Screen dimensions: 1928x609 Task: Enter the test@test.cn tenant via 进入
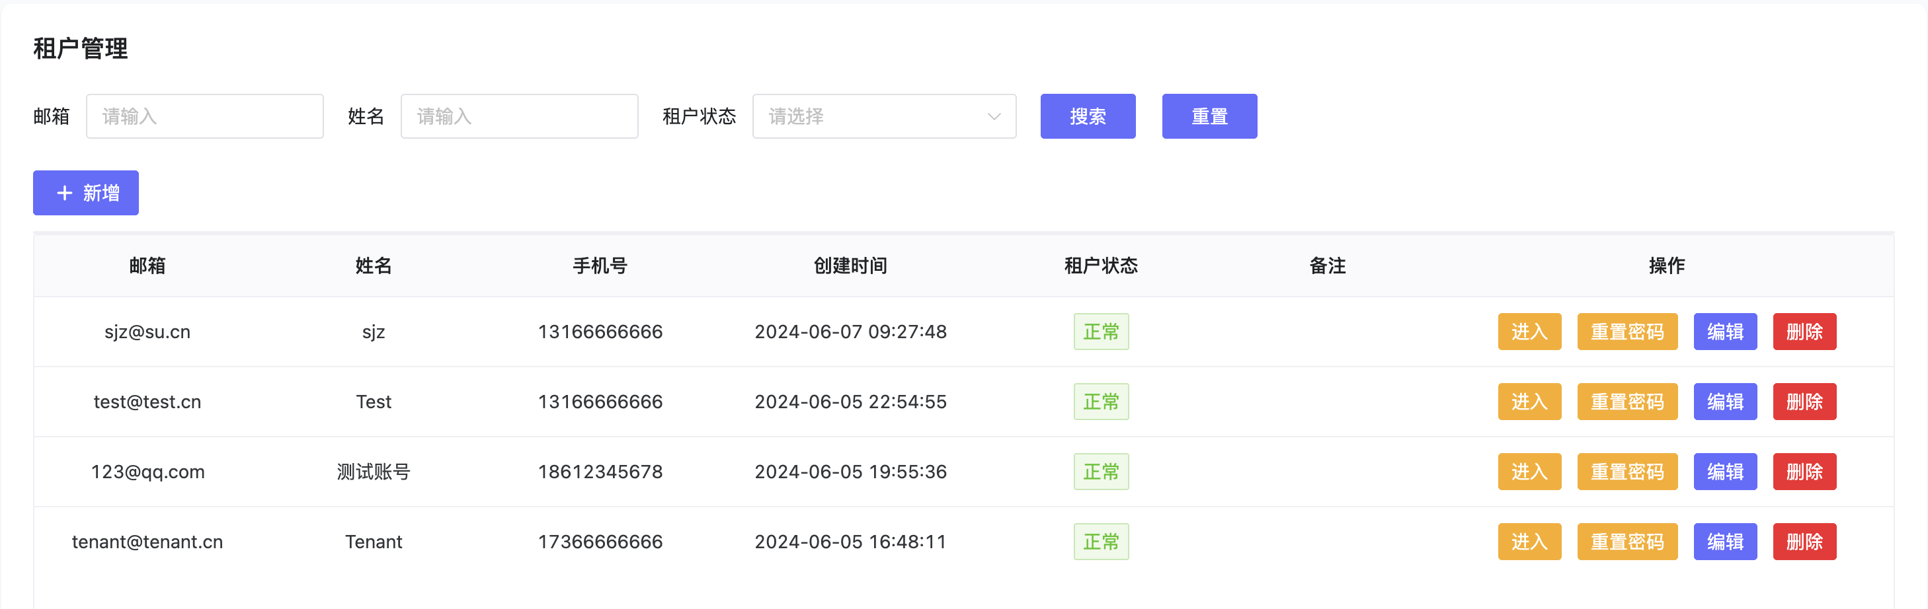click(1529, 402)
